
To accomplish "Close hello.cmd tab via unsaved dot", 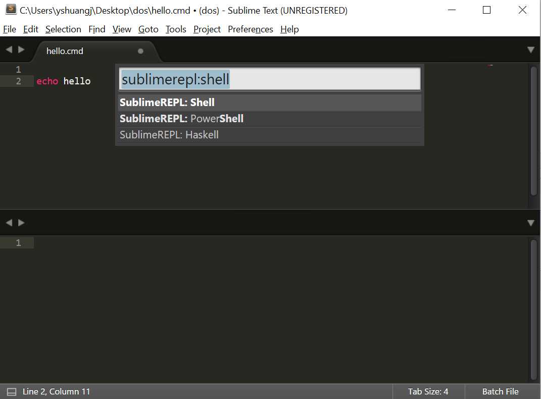I will tap(140, 51).
